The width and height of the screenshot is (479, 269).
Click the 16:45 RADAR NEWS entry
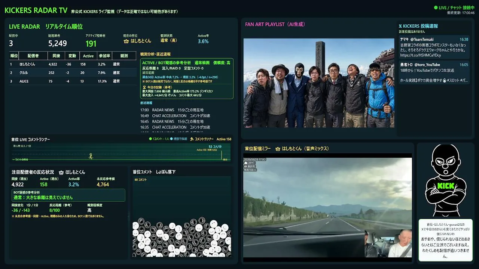172,121
